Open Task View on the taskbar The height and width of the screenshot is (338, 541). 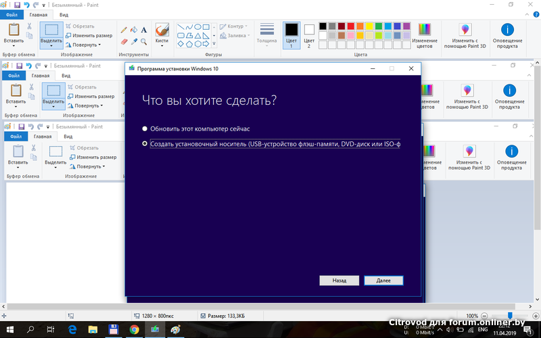point(51,330)
